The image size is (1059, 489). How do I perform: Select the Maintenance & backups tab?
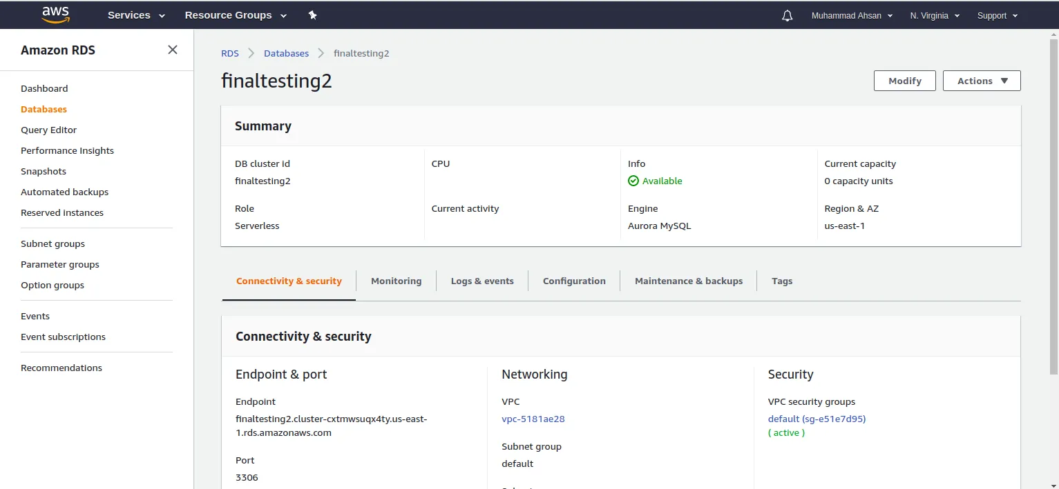coord(689,281)
